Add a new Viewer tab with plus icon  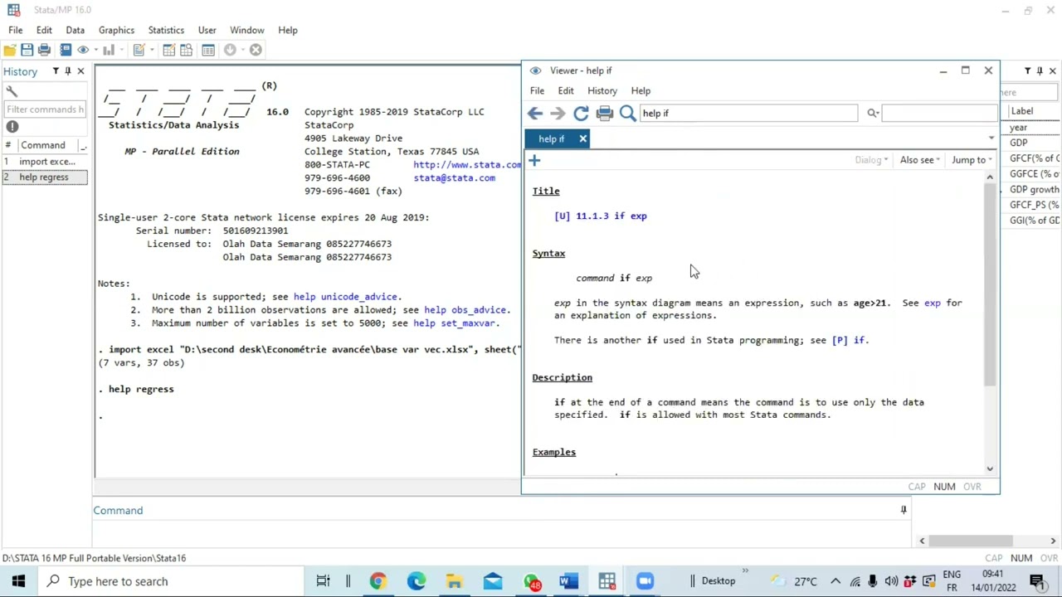(534, 160)
